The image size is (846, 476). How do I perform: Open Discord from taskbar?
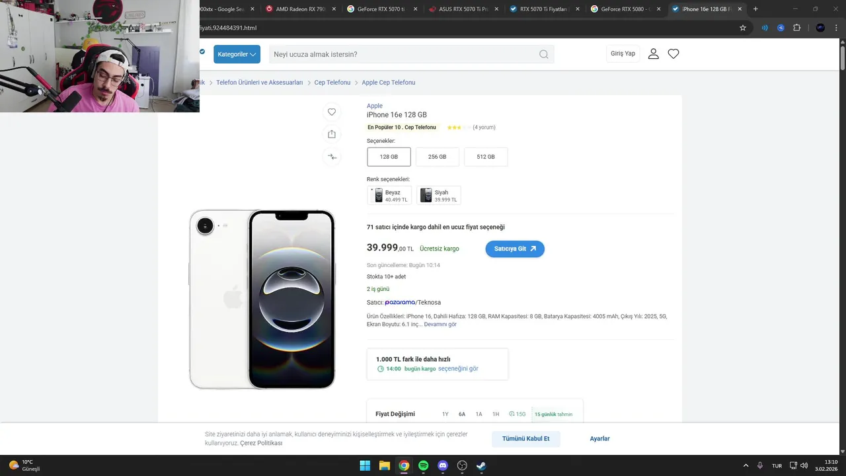(443, 465)
